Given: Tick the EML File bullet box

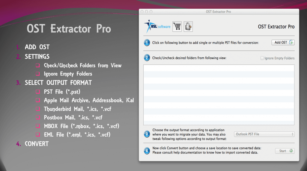Looking at the screenshot, I should click(x=38, y=135).
